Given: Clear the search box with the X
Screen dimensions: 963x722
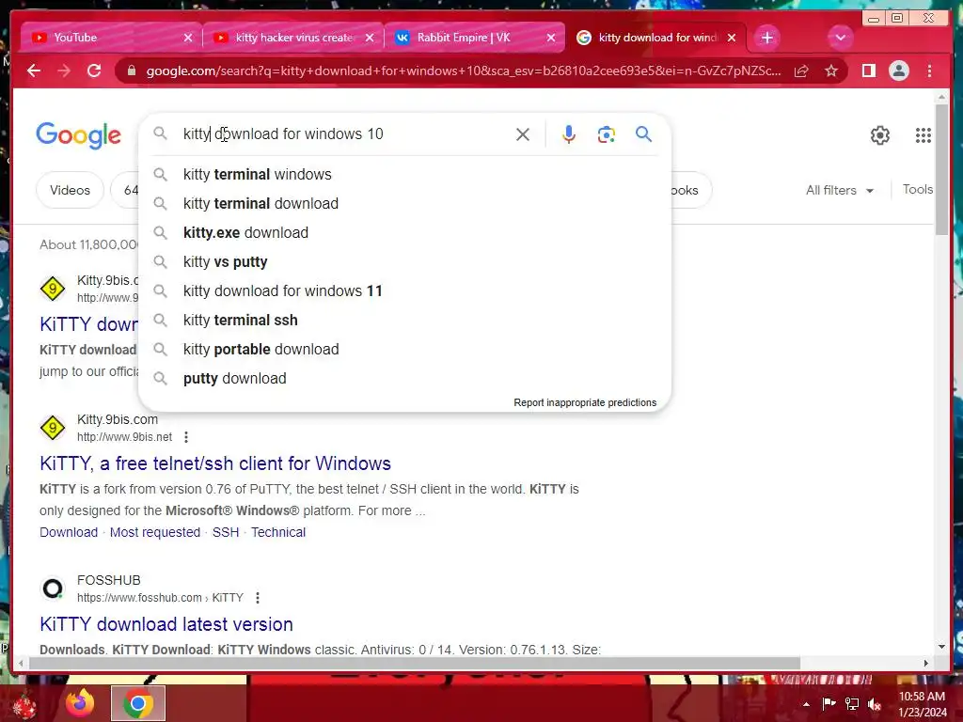Looking at the screenshot, I should (x=523, y=134).
